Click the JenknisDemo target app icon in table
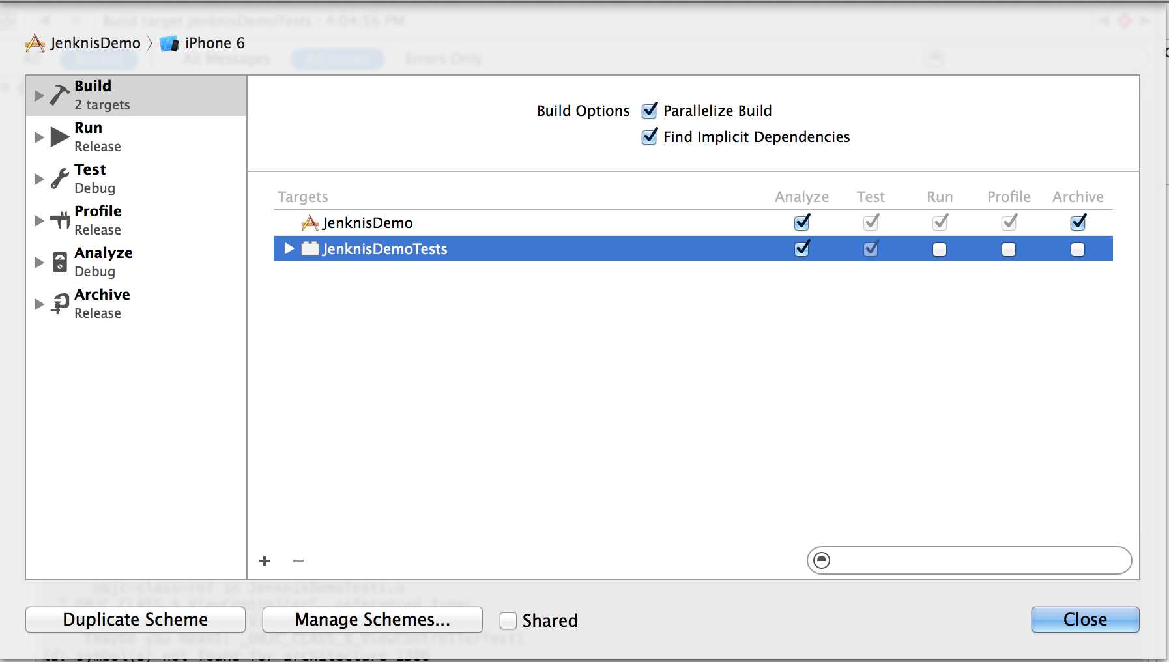The image size is (1169, 662). coord(310,223)
